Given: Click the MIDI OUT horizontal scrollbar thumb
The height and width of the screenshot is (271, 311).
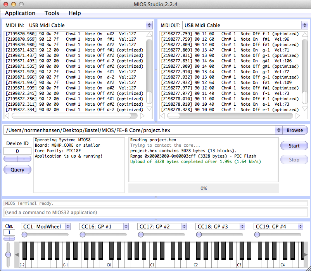Looking at the screenshot, I should click(x=174, y=116).
